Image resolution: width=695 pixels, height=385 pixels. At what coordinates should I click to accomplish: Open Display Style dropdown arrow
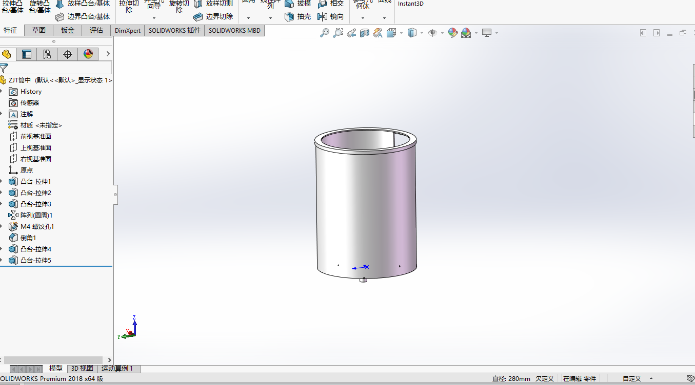(x=422, y=33)
